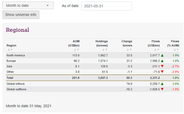This screenshot has height=114, width=184.
Task: Sort by Change tonnes column arrows
Action: [129, 50]
